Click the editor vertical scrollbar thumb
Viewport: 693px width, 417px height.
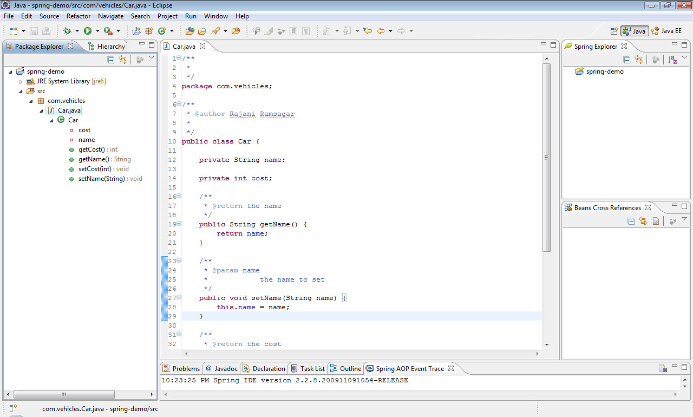546,158
